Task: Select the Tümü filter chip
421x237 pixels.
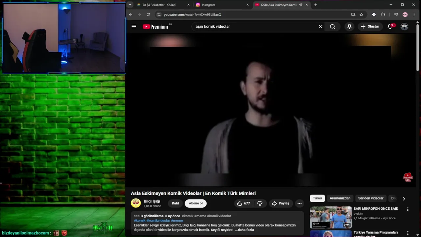Action: 317,198
